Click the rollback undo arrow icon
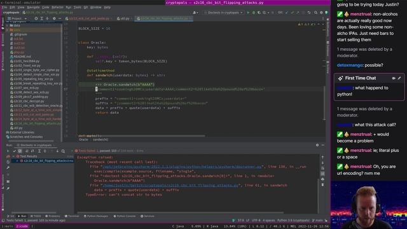 tap(309, 13)
